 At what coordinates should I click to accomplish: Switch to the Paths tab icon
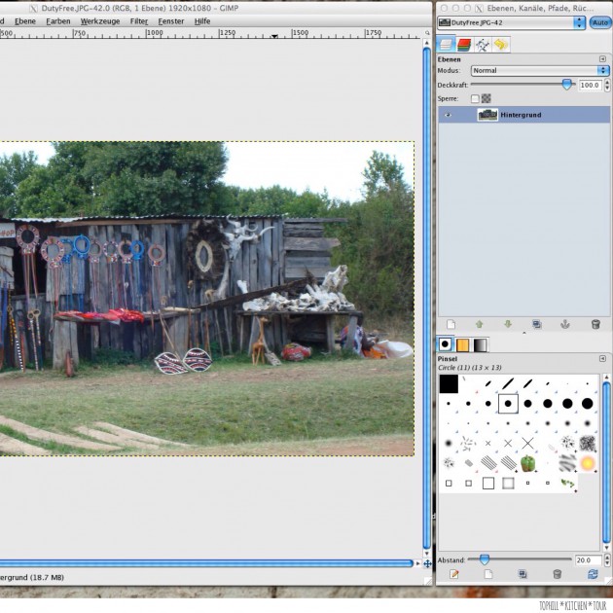(x=483, y=45)
